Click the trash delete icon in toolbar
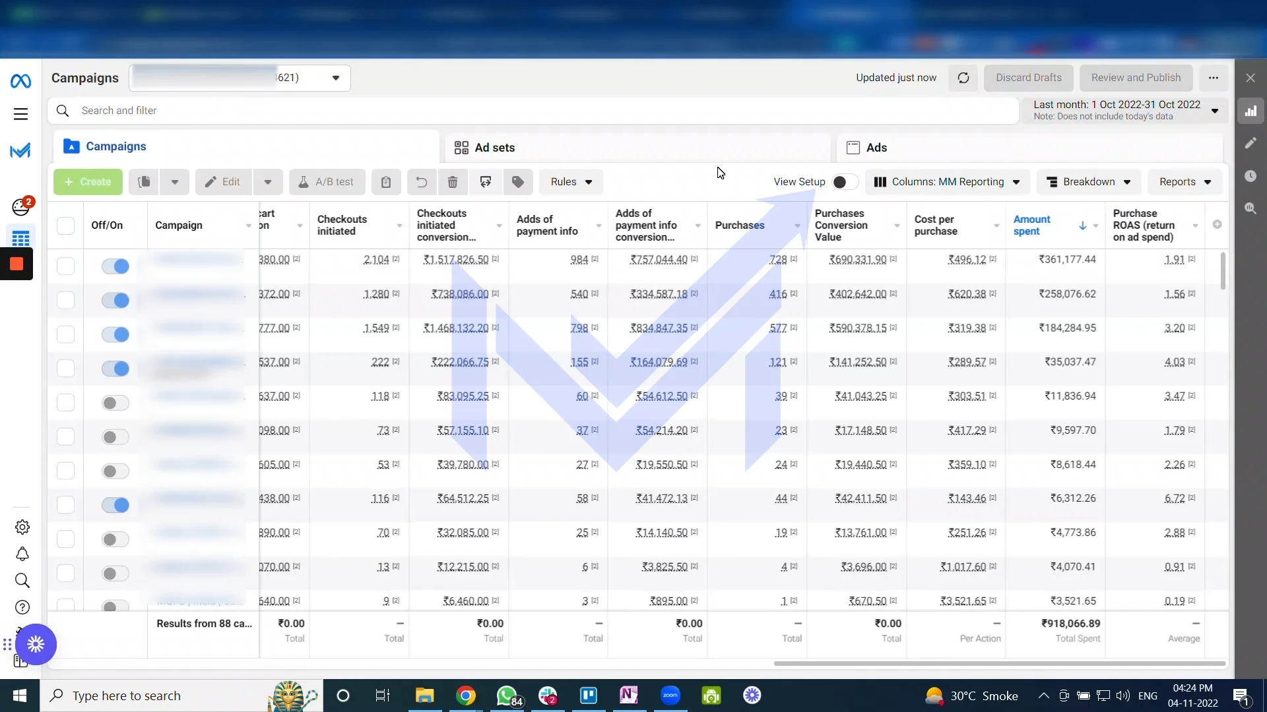Screen dimensions: 1267x712 (453, 182)
